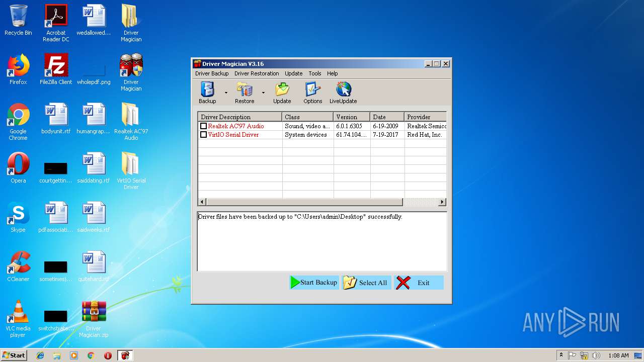644x362 pixels.
Task: Click the taskbar clock showing 1:08 AM
Action: [618, 355]
